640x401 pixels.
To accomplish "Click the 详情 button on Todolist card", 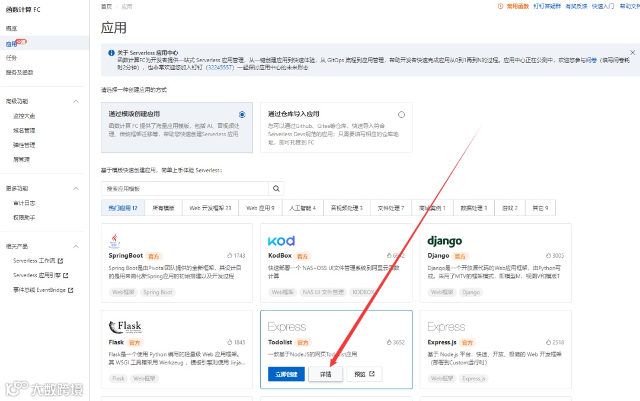I will pyautogui.click(x=325, y=374).
